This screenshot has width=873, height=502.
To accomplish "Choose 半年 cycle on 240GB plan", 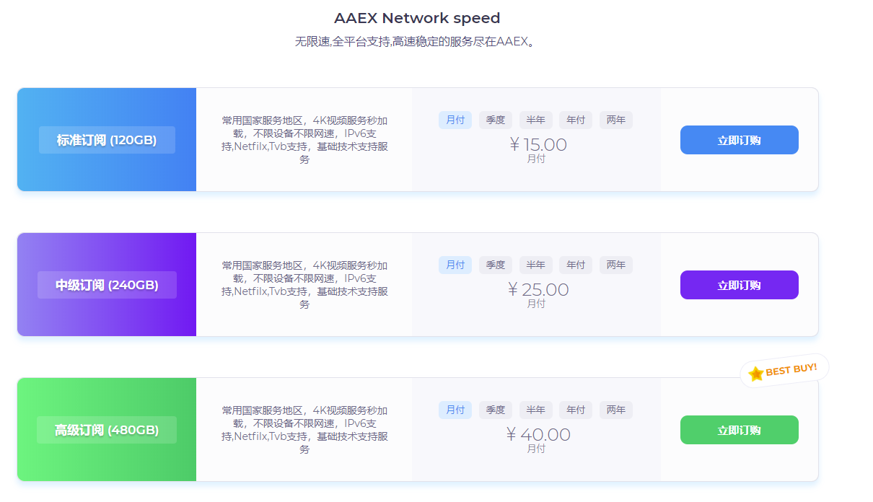I will pos(535,265).
